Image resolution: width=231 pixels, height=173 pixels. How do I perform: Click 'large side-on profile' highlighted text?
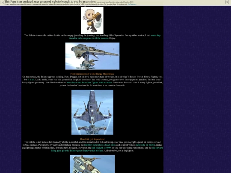(x=145, y=145)
